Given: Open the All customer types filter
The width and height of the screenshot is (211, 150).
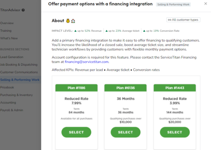Looking at the screenshot, I should click(x=183, y=20).
